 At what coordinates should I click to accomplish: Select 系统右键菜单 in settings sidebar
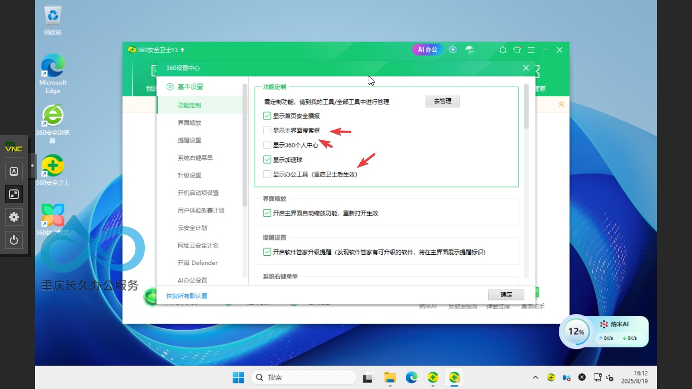pyautogui.click(x=195, y=158)
